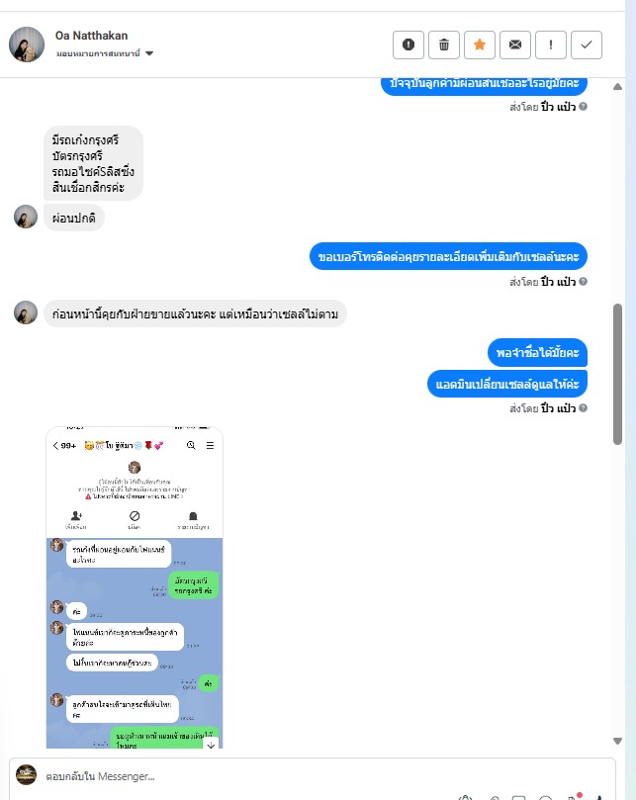The height and width of the screenshot is (800, 636).
Task: Mark conversation done with checkmark icon
Action: (x=587, y=44)
